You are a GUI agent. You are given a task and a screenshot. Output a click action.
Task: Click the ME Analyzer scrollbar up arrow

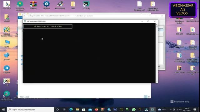pos(157,24)
